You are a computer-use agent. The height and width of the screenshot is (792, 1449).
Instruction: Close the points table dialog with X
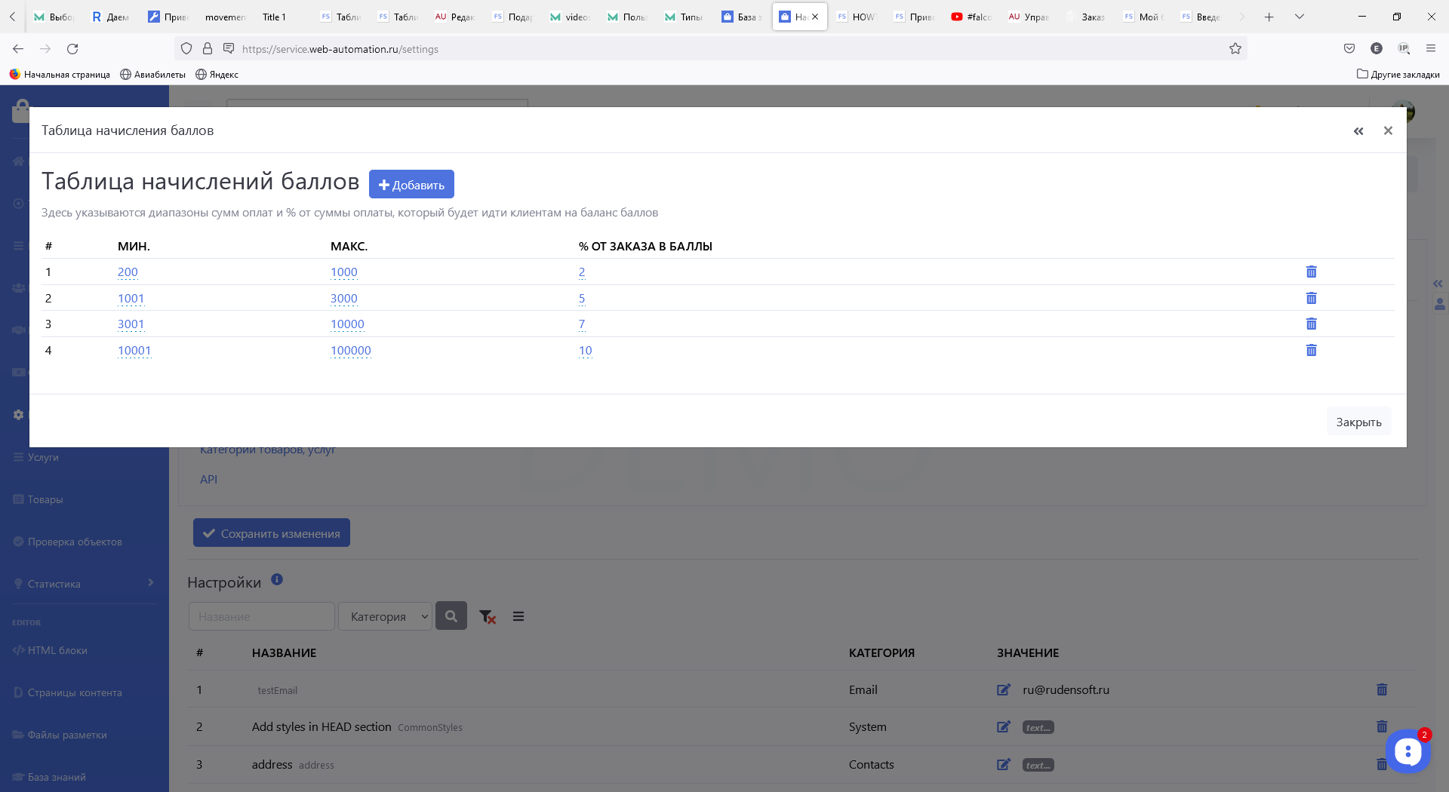[x=1387, y=130]
